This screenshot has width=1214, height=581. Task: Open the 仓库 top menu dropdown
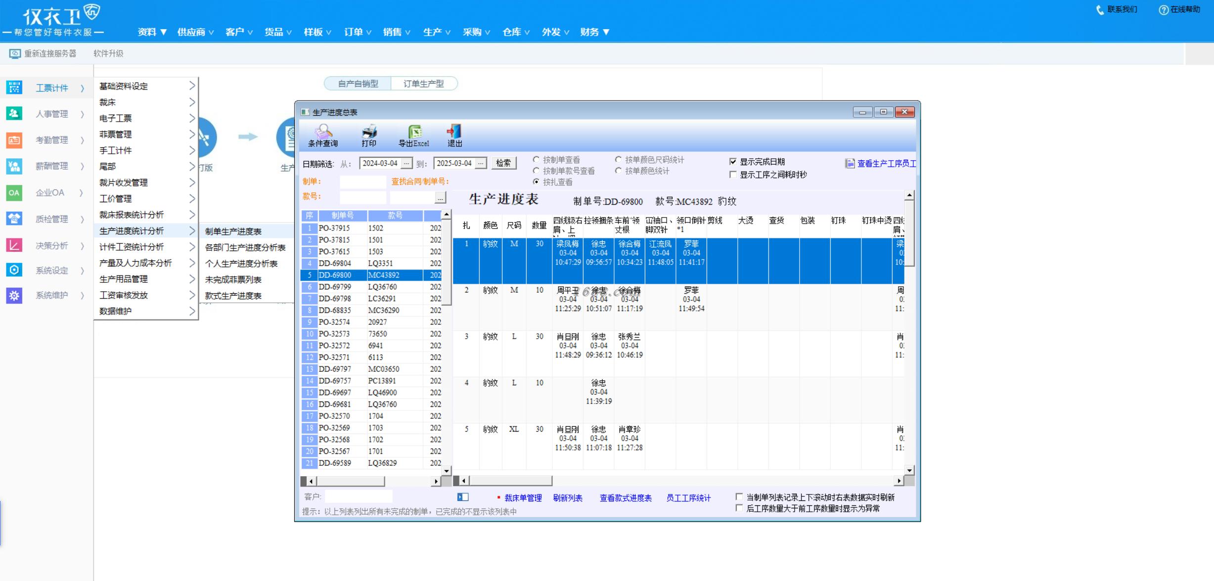[x=516, y=32]
